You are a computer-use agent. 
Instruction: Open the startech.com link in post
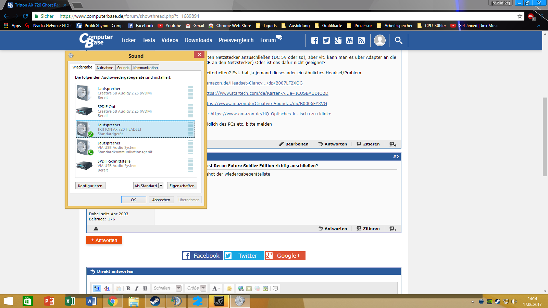pos(267,93)
